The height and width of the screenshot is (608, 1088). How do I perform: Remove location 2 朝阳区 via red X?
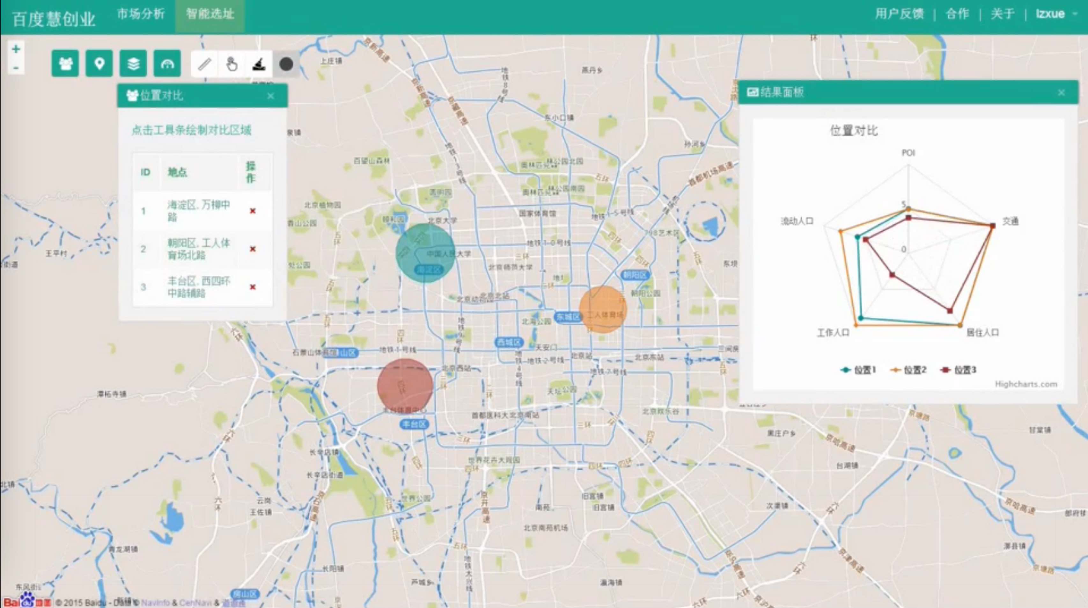253,249
